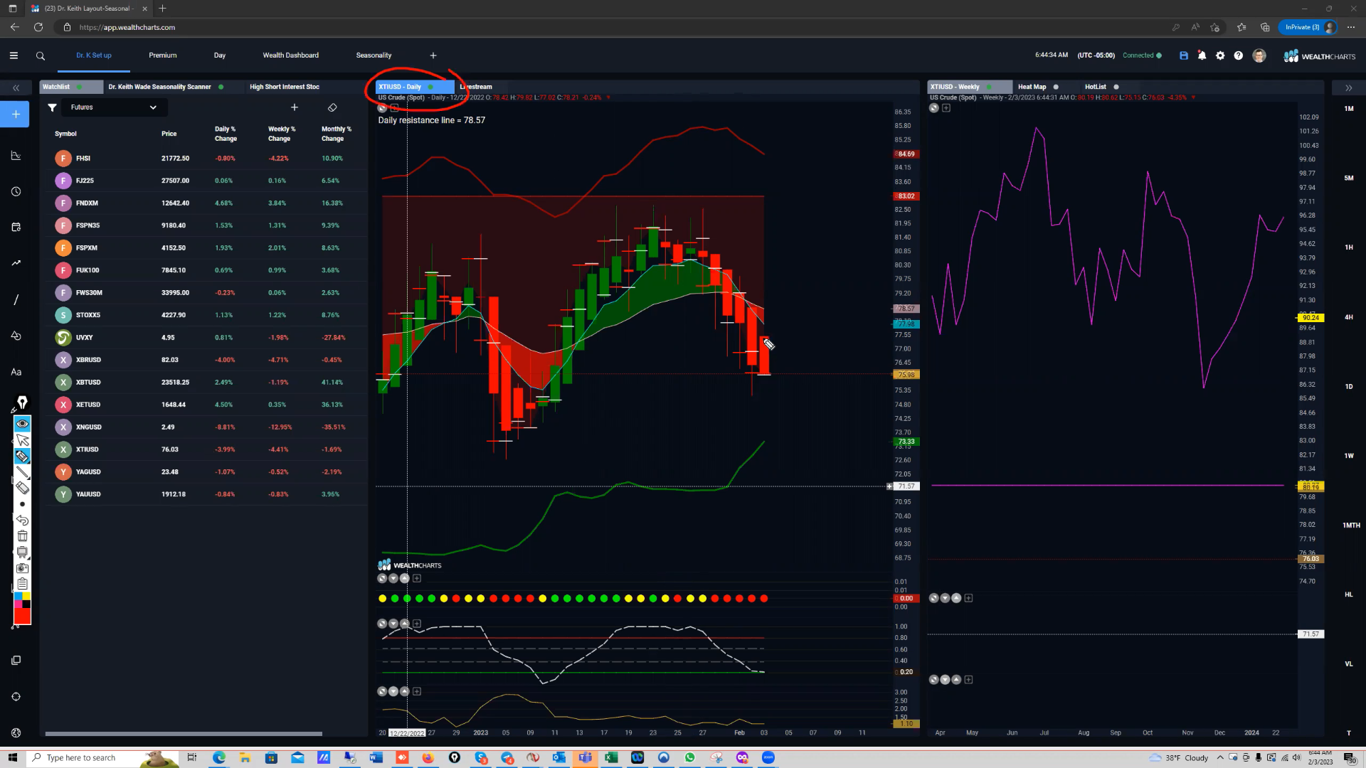Toggle the HotList tab link dot
1366x768 pixels.
pos(1116,87)
